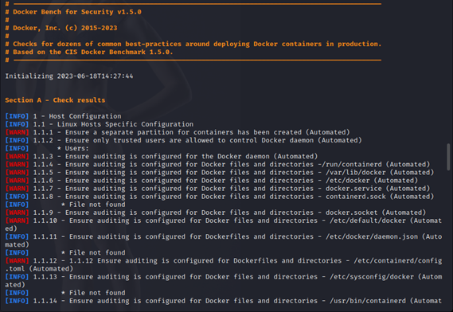The image size is (453, 312).
Task: Click the 'Initializing 2023-06-18T14:27:44' line
Action: 69,76
